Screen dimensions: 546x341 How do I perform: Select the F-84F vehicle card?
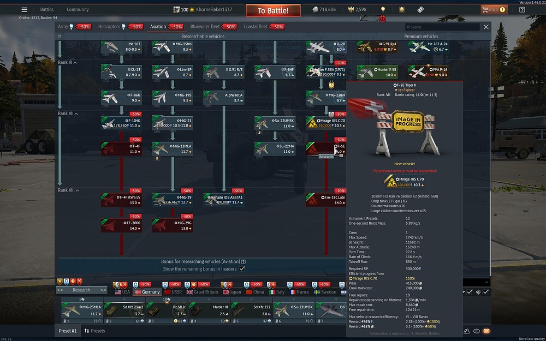coord(275,72)
